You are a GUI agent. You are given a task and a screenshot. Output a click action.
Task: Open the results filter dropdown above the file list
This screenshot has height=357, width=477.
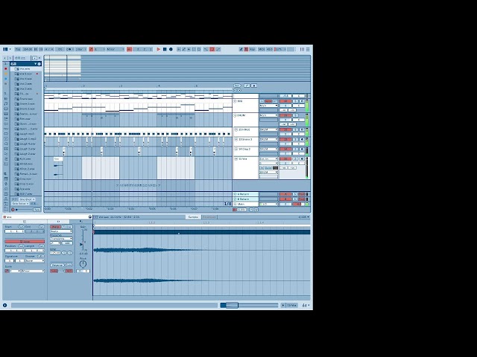click(x=35, y=58)
